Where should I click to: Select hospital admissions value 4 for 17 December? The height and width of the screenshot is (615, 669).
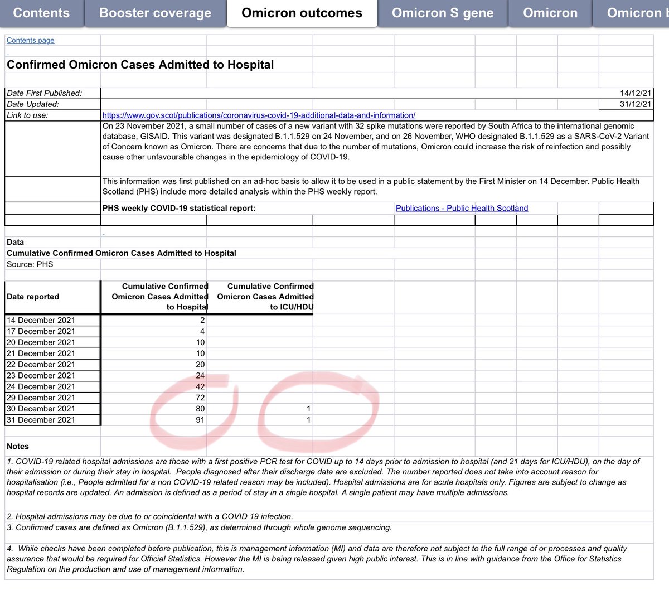pos(154,331)
